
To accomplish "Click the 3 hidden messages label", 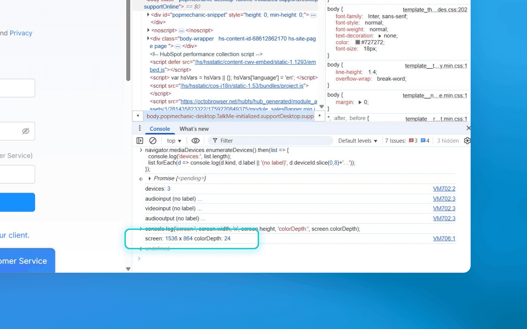I will [x=448, y=141].
